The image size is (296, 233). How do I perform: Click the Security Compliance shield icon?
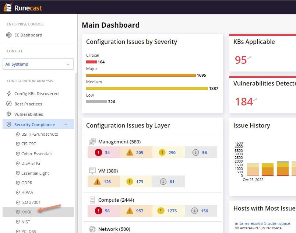tap(9, 124)
